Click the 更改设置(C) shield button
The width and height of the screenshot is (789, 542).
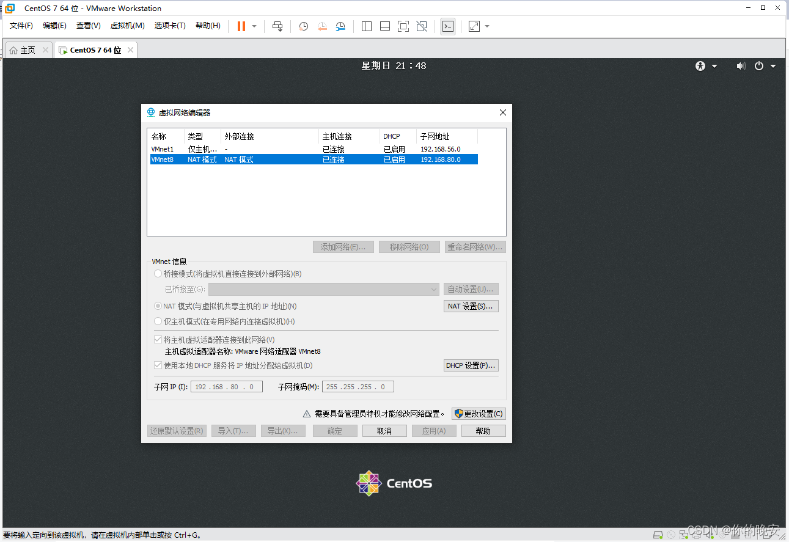[x=479, y=414]
